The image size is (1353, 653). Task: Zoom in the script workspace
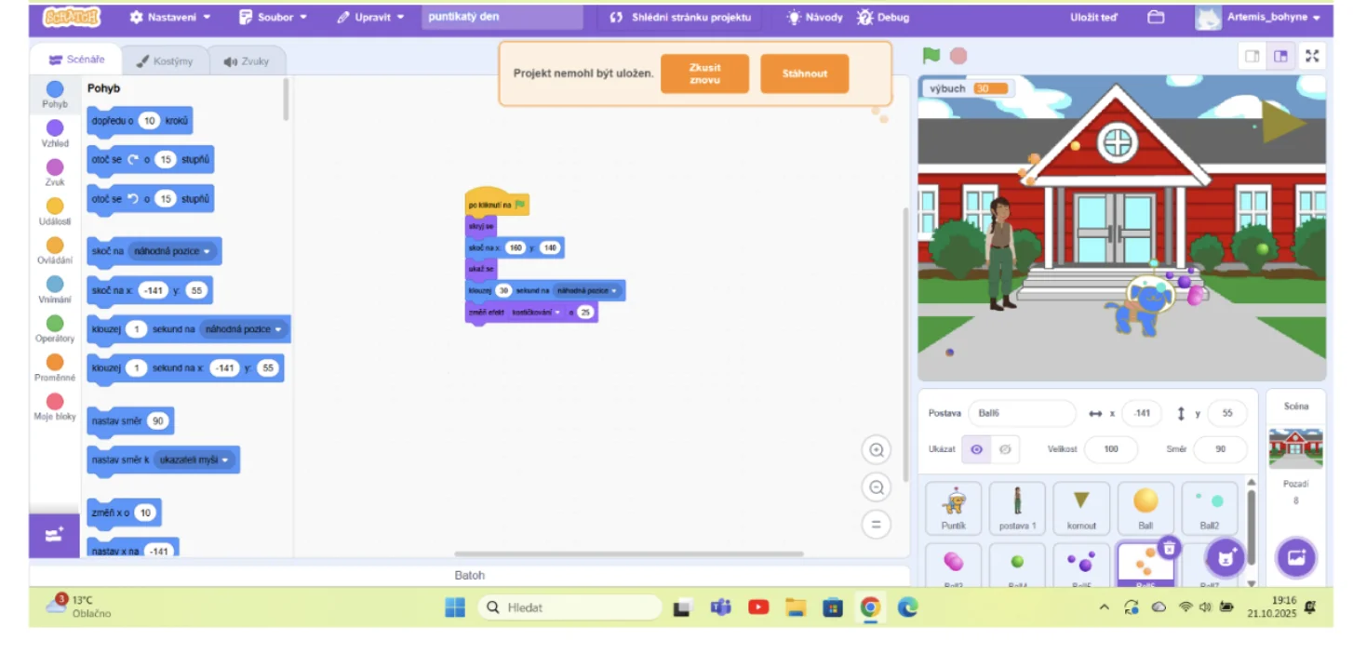tap(876, 451)
